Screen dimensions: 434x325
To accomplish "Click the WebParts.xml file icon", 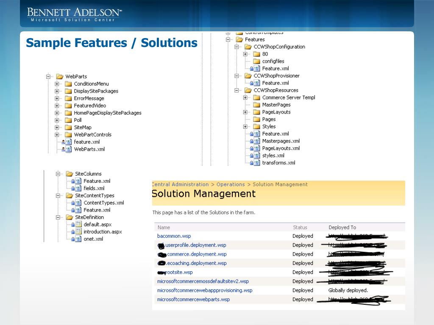I will click(68, 149).
